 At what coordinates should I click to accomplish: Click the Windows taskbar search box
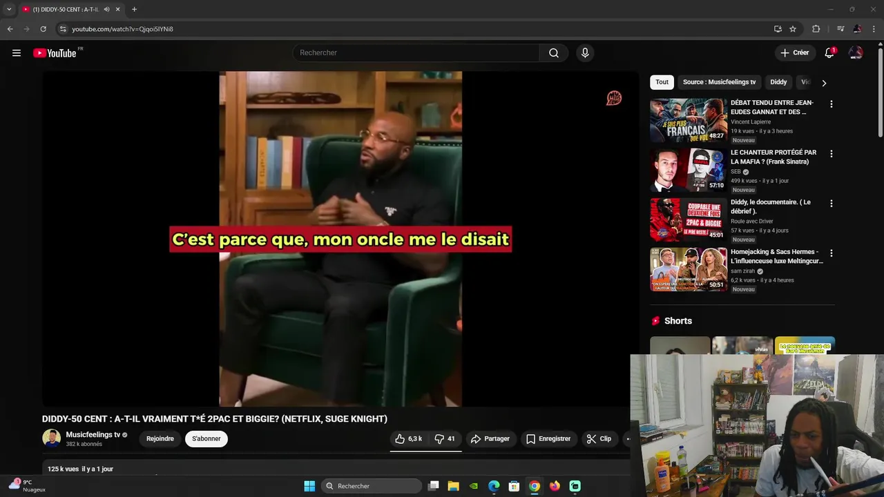coord(372,486)
